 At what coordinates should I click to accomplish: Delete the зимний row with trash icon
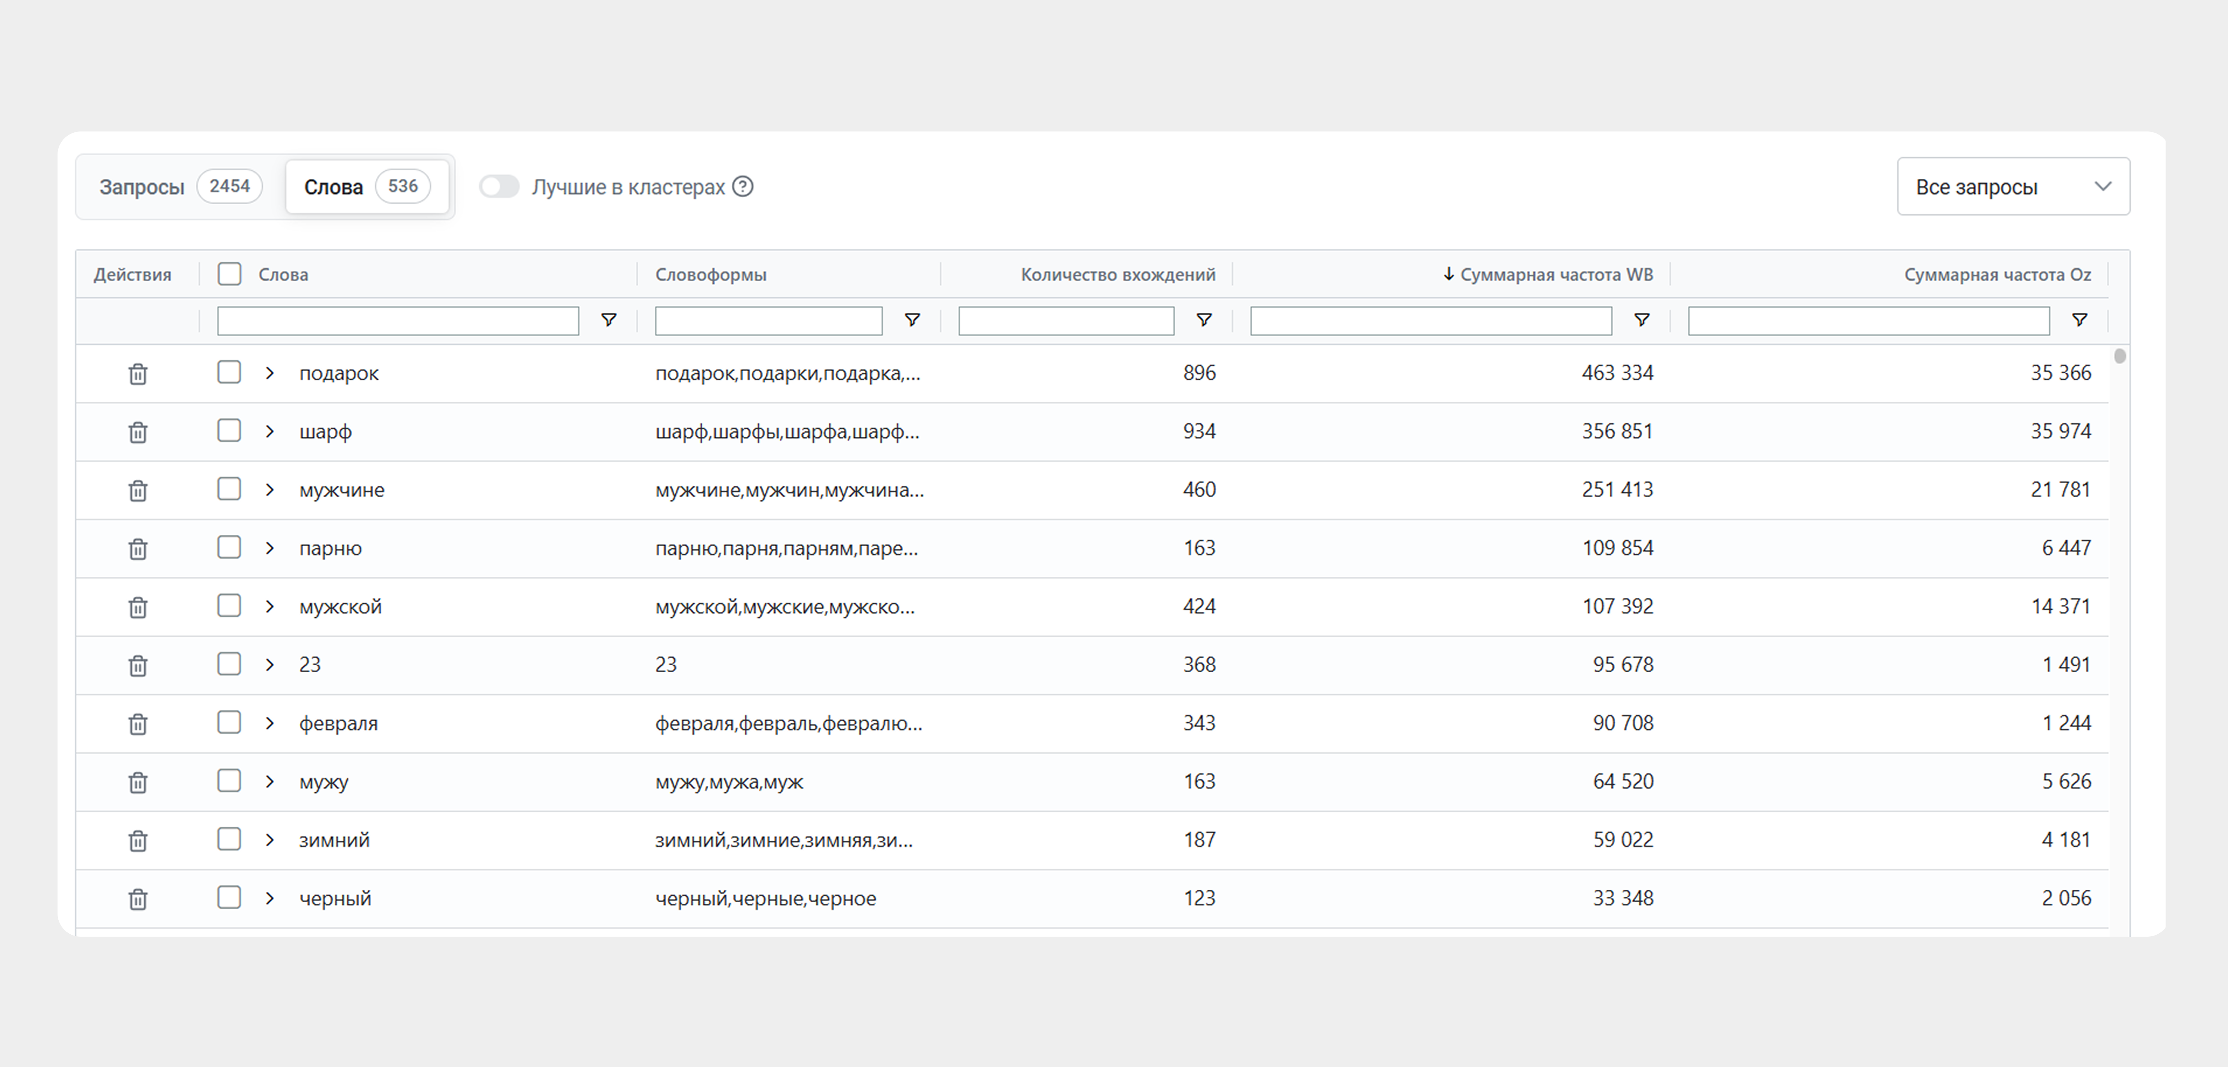tap(137, 840)
